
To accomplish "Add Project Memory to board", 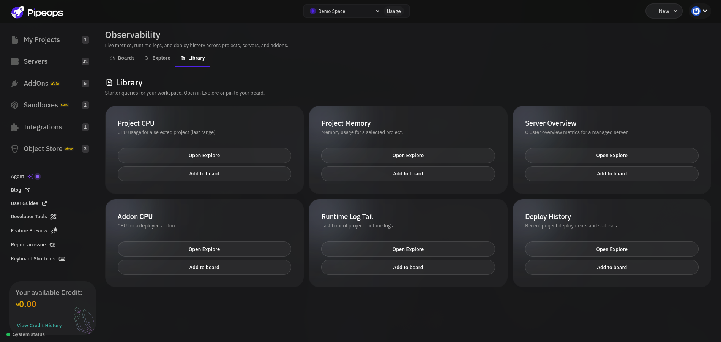I will point(408,174).
